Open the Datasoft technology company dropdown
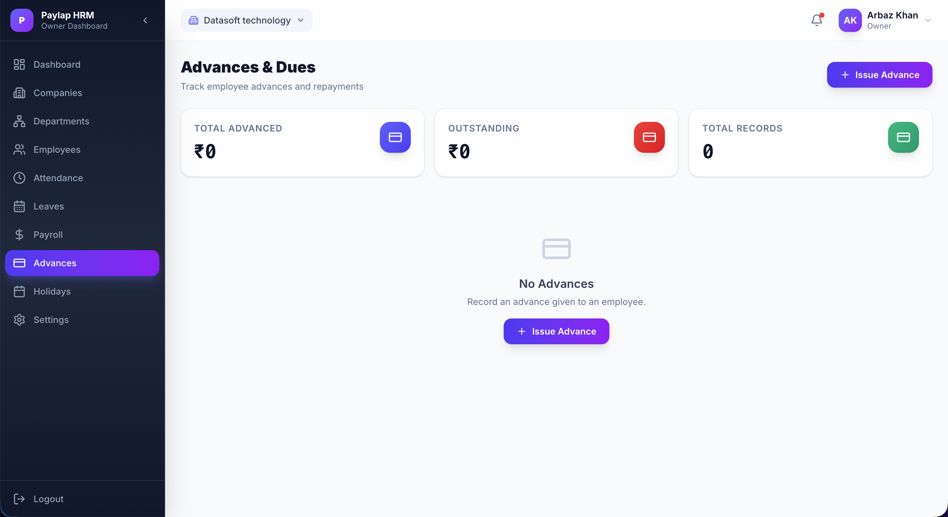This screenshot has height=517, width=948. 247,20
